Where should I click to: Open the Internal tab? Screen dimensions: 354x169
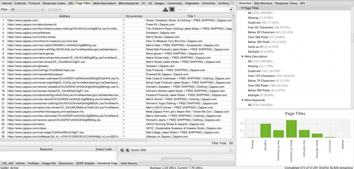point(7,3)
